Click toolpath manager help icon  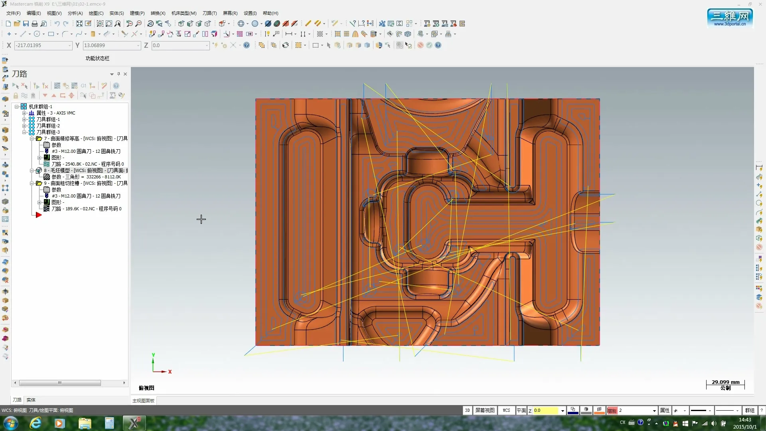[116, 86]
